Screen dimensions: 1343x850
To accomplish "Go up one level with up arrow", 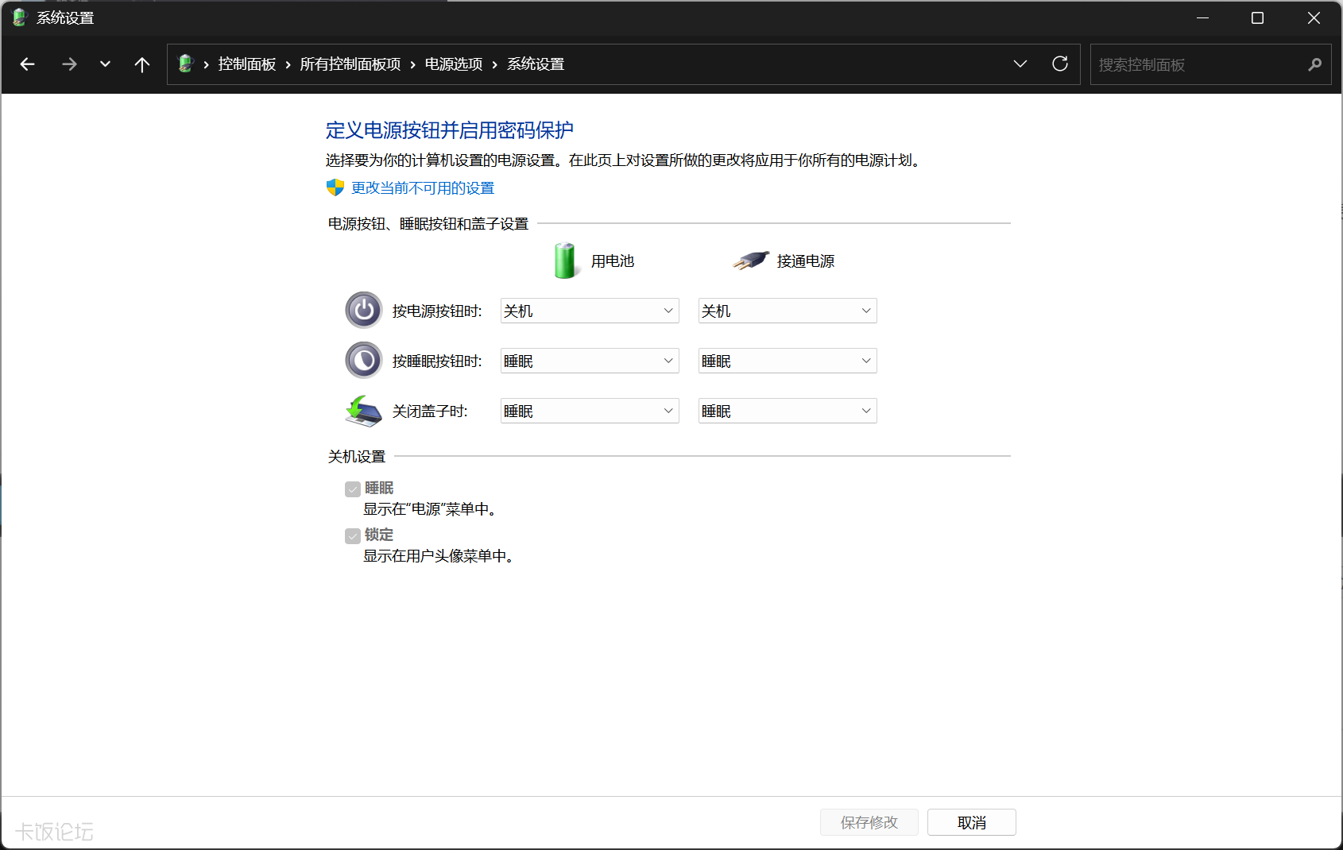I will [142, 64].
